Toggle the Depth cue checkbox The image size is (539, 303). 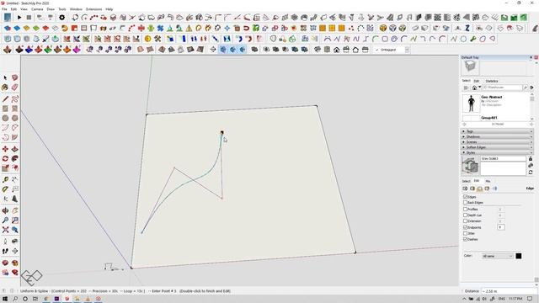point(465,215)
